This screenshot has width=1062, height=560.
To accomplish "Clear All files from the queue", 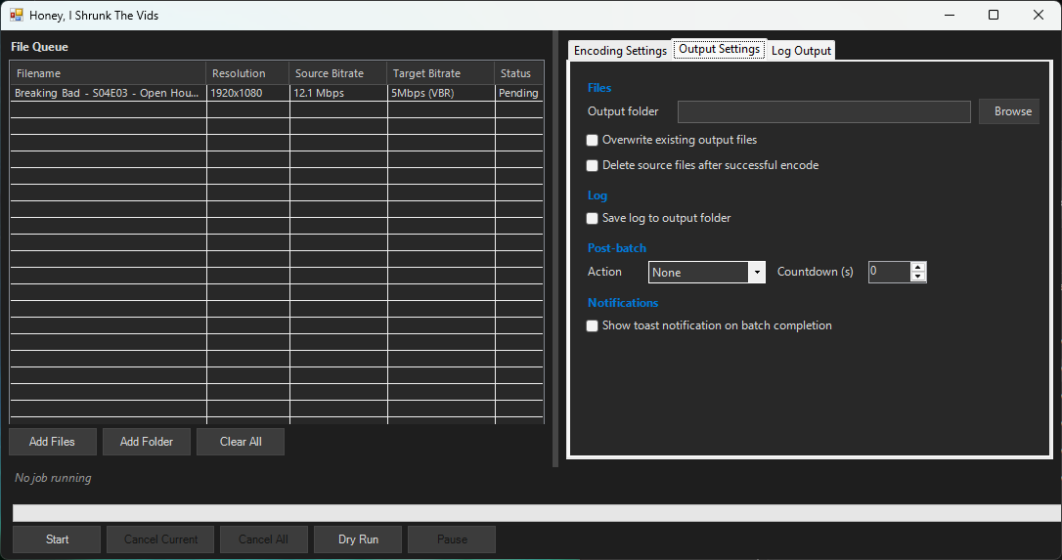I will pos(241,442).
